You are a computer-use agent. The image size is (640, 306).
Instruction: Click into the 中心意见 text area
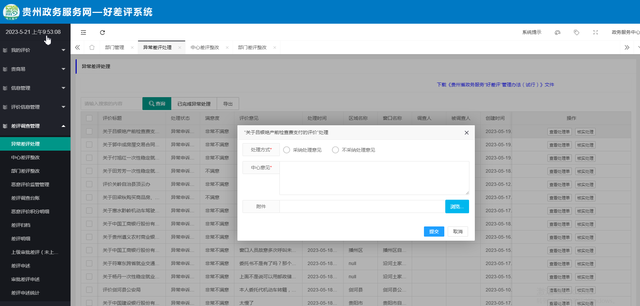tap(374, 178)
